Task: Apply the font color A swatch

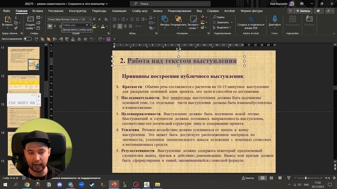Action: [103, 26]
